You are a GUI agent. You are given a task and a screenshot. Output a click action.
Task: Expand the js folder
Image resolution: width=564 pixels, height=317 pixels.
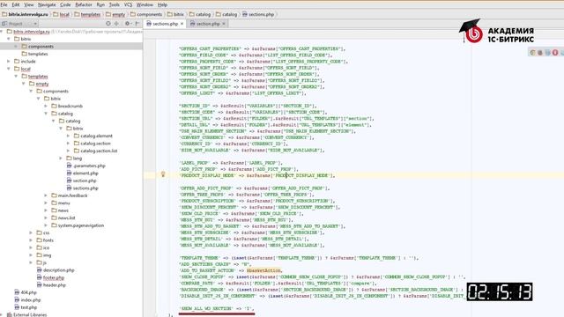[31, 262]
